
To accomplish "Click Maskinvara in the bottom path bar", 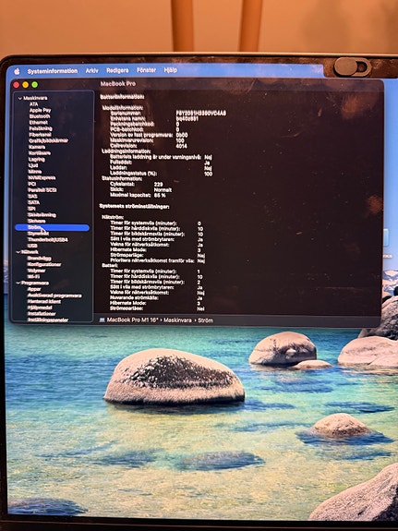I will click(177, 320).
